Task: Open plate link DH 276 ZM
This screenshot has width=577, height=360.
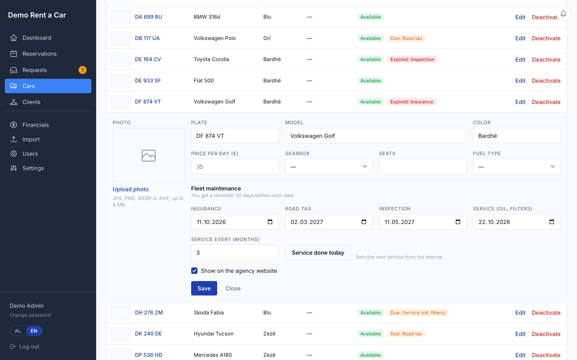Action: tap(149, 313)
